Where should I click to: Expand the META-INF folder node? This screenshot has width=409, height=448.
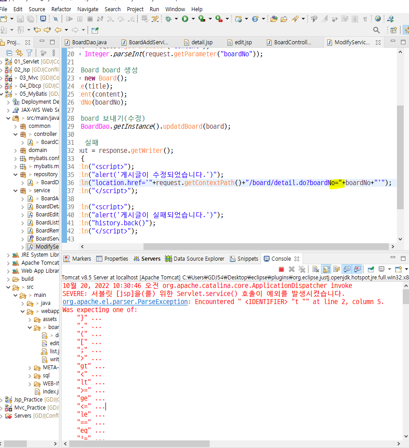(30, 368)
